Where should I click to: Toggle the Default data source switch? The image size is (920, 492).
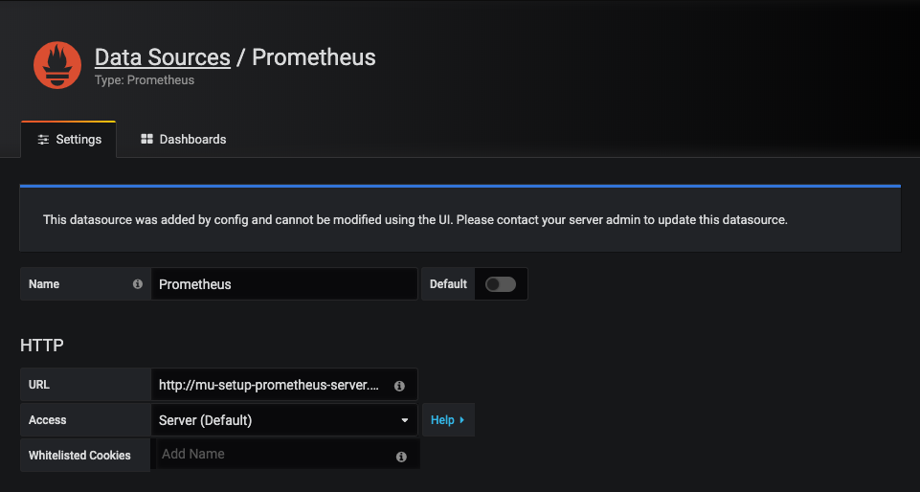pos(500,284)
